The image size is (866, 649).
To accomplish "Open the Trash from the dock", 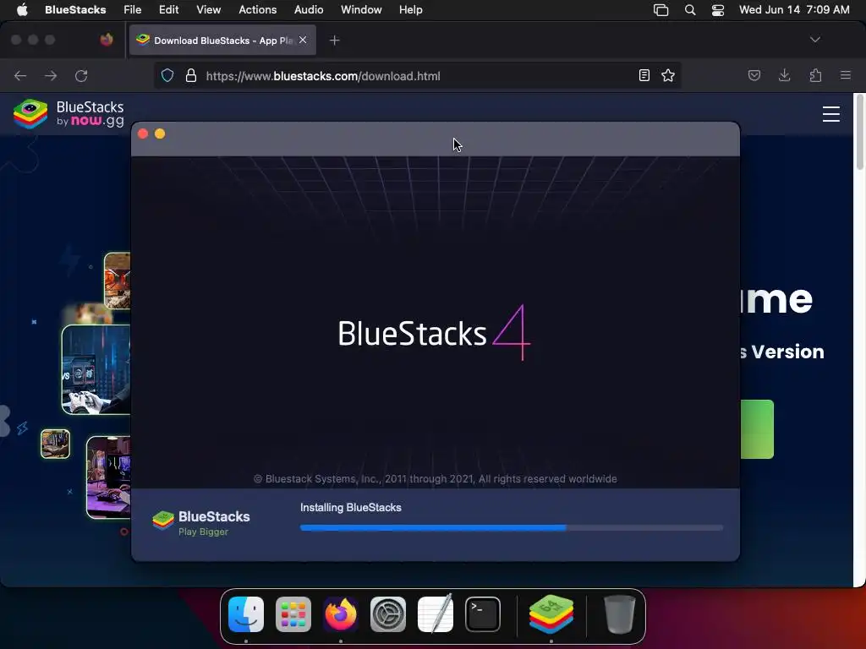I will pos(620,614).
